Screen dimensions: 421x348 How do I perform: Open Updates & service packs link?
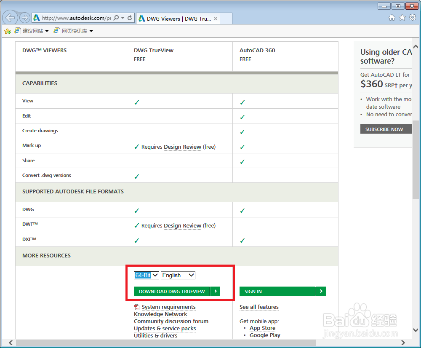coord(165,328)
